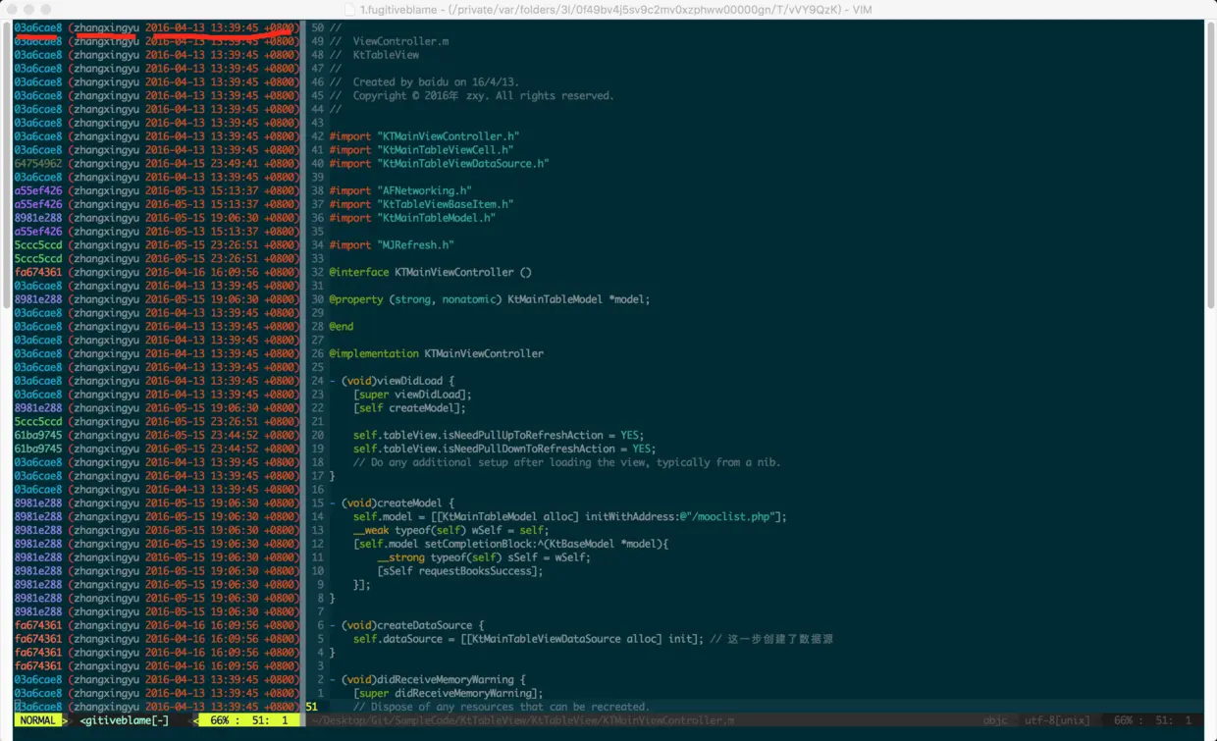Click the #import "MJRefresh.h" line
The height and width of the screenshot is (741, 1217).
[x=392, y=245]
